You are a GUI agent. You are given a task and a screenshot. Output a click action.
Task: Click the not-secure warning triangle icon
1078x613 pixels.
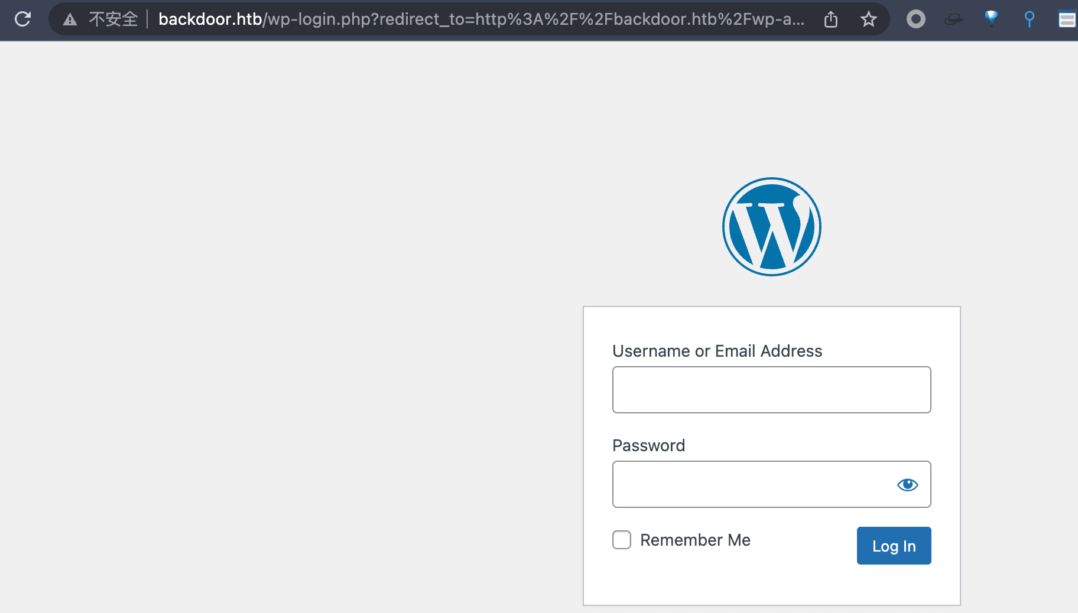70,19
